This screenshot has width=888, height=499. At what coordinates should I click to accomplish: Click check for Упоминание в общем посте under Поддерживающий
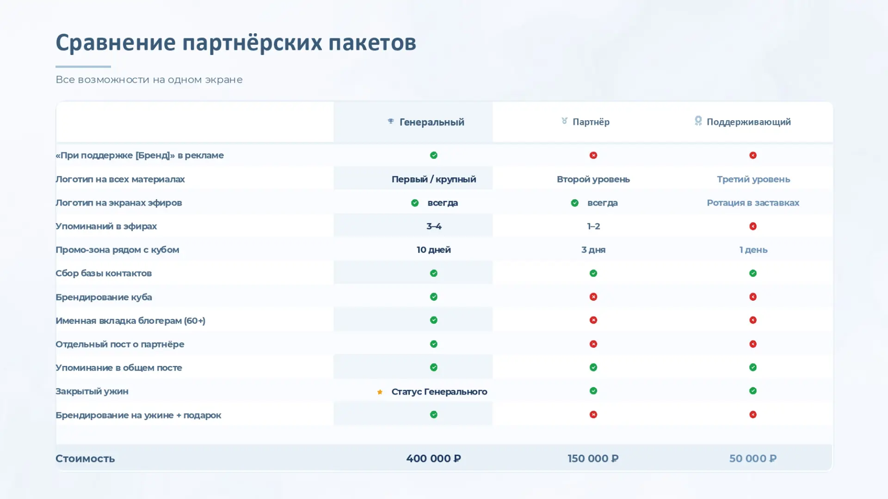click(753, 367)
